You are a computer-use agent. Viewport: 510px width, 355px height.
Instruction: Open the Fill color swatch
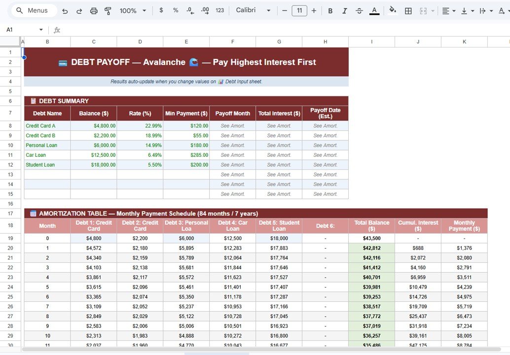tap(393, 10)
